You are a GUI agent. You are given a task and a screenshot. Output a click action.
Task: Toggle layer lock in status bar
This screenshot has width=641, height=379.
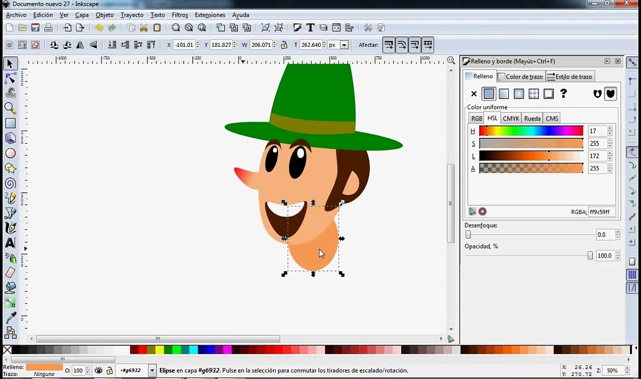point(109,371)
